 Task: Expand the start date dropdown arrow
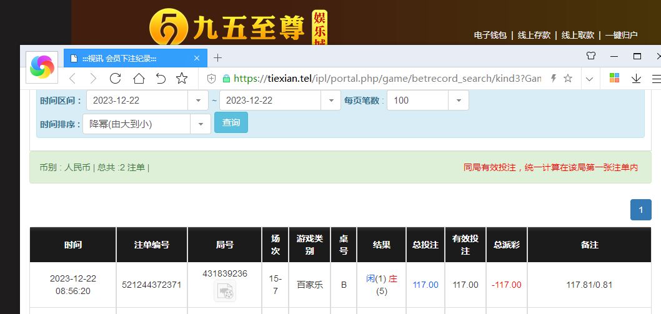click(x=198, y=101)
